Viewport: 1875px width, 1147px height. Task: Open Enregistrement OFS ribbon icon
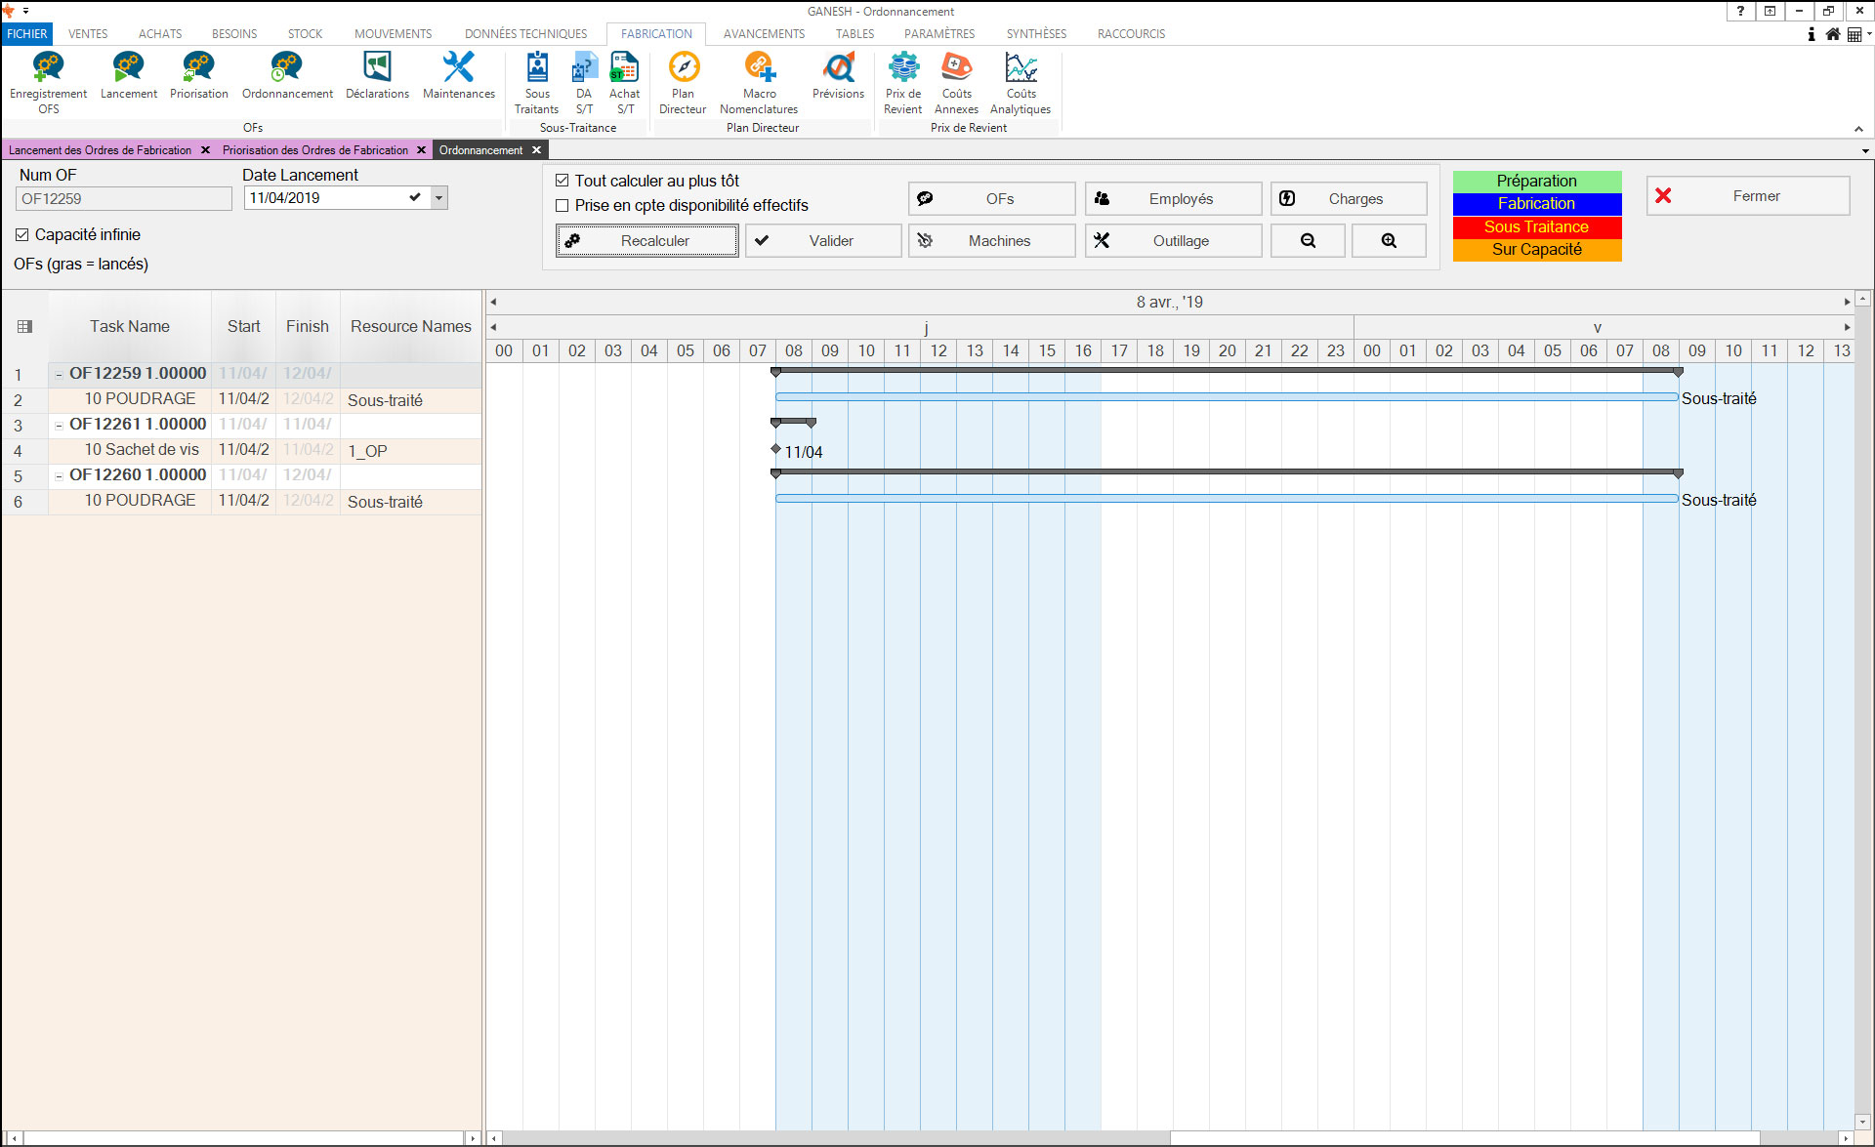[48, 70]
